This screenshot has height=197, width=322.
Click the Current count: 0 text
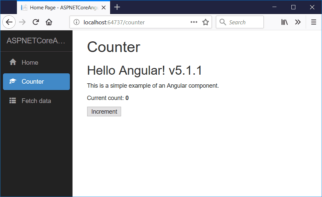pos(108,98)
